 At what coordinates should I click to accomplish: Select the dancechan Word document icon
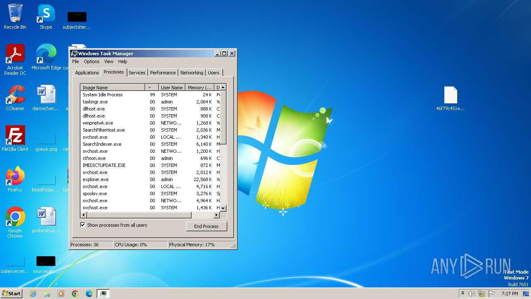[x=46, y=98]
